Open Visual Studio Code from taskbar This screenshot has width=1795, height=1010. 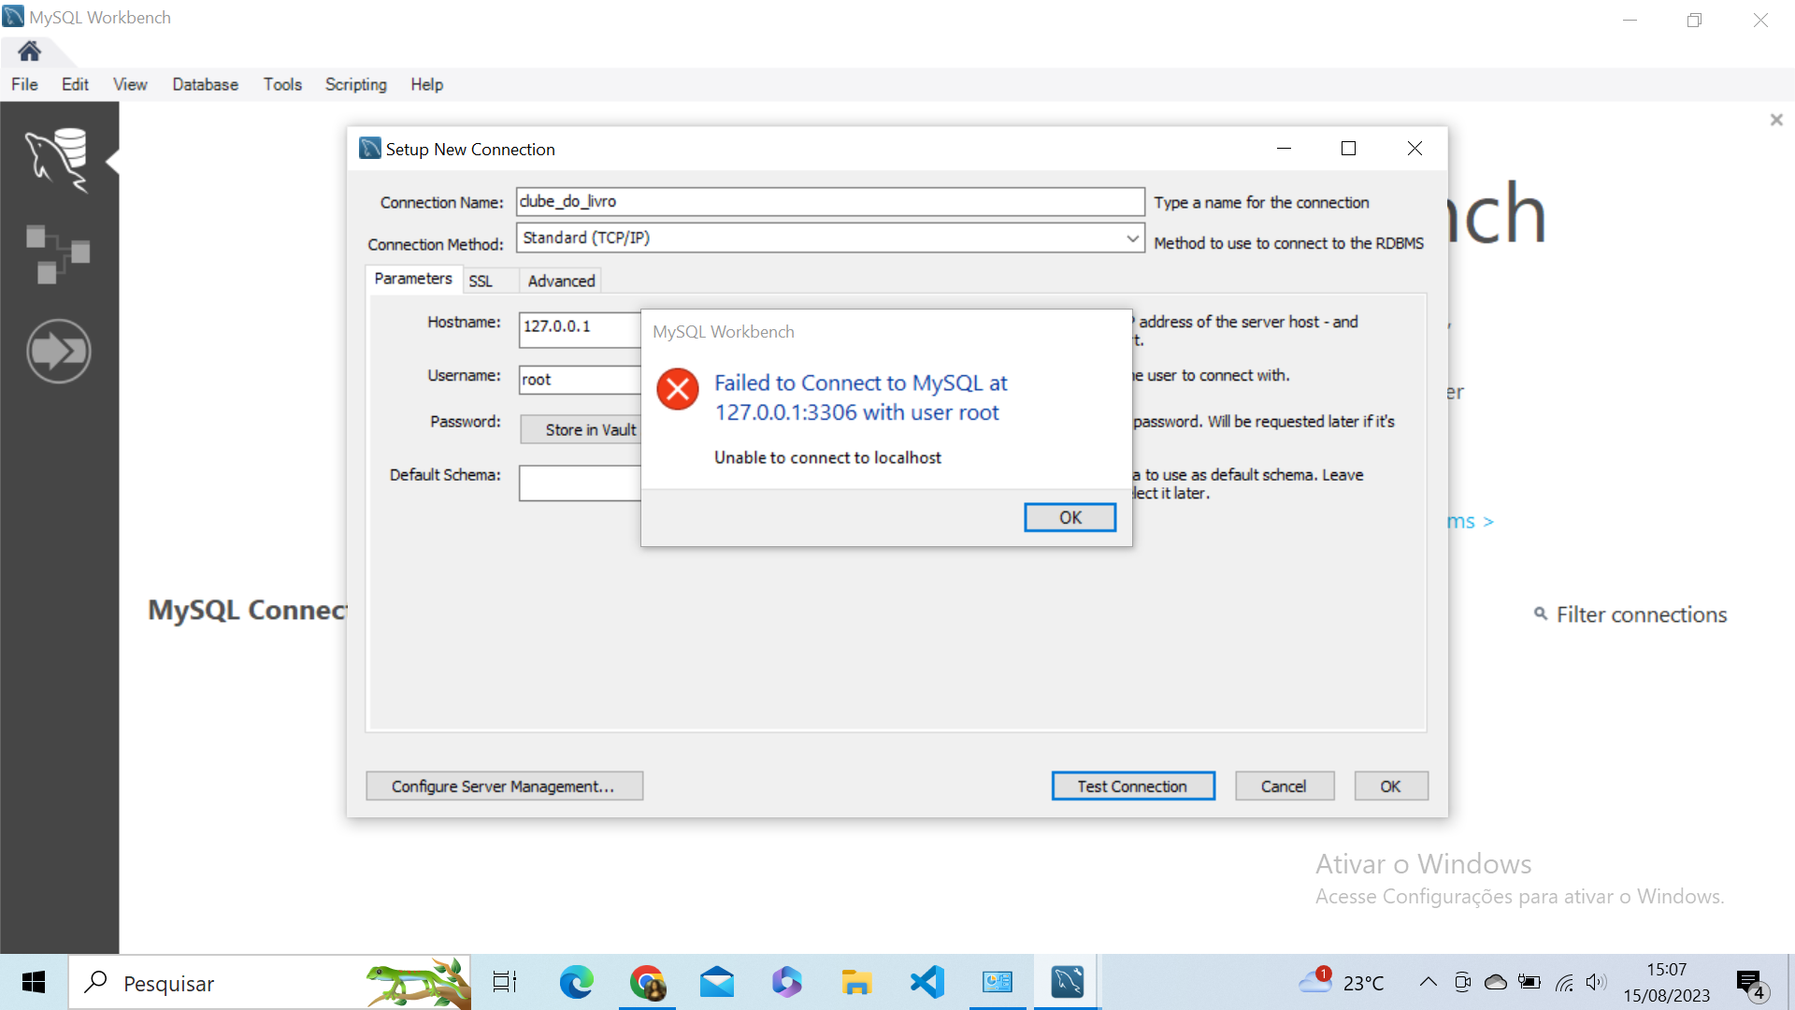click(927, 983)
